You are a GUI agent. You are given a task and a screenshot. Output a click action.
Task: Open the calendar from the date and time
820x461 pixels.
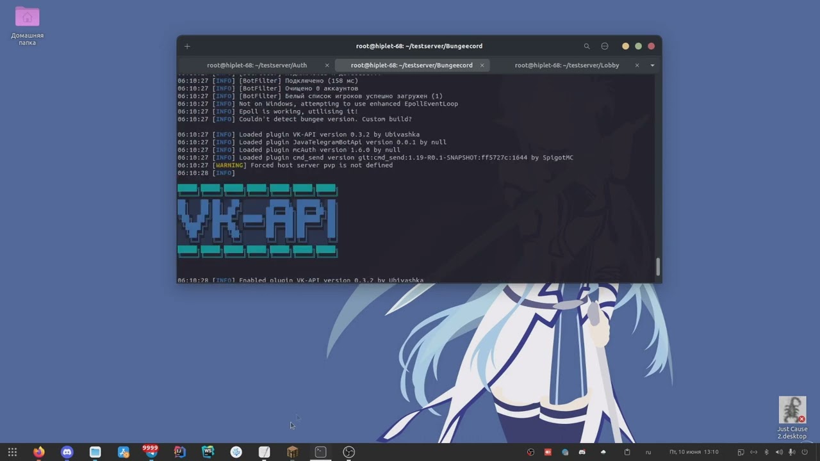point(694,452)
